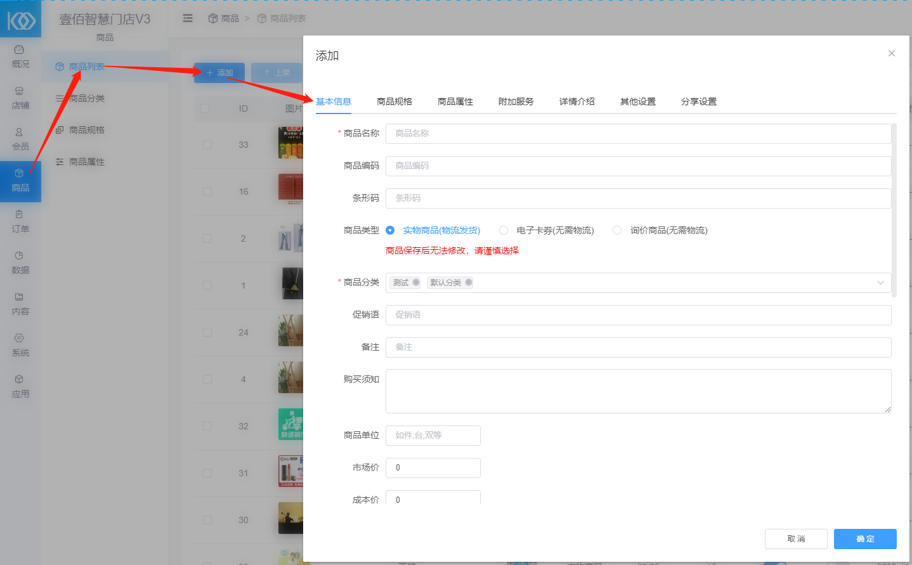Open product thumbnail in row 30

290,517
